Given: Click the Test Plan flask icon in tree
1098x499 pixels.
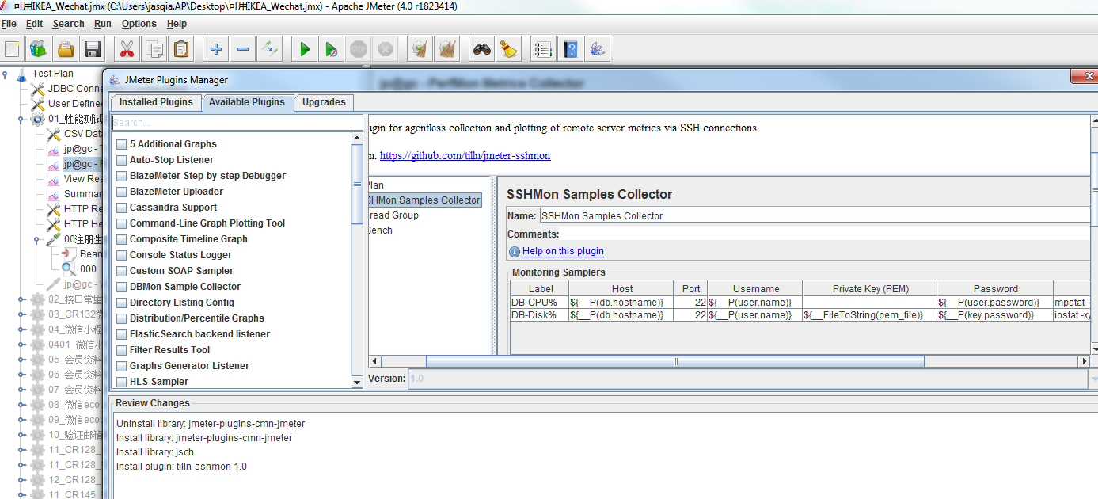Looking at the screenshot, I should (21, 74).
